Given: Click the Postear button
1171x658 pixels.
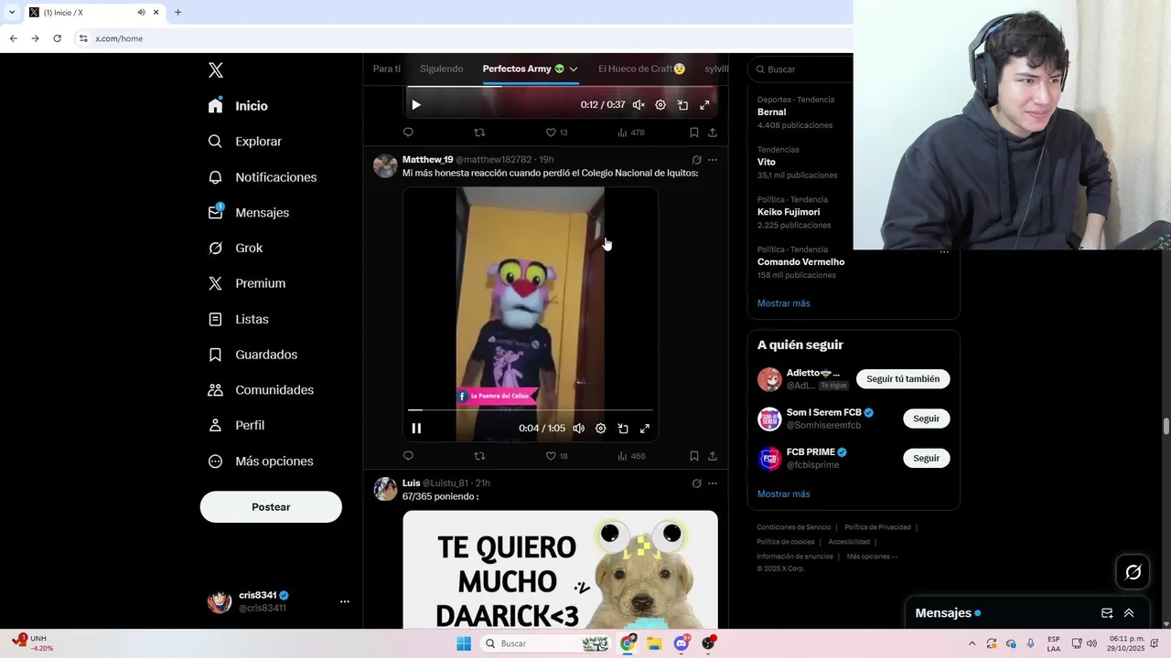Looking at the screenshot, I should [x=271, y=507].
